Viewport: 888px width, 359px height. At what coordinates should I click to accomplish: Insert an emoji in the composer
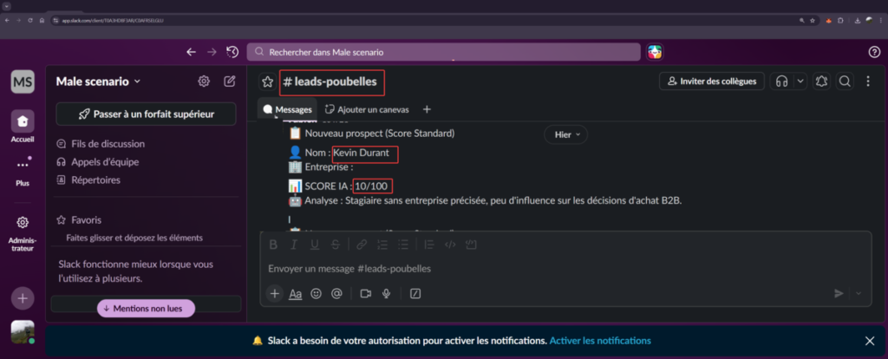(316, 294)
